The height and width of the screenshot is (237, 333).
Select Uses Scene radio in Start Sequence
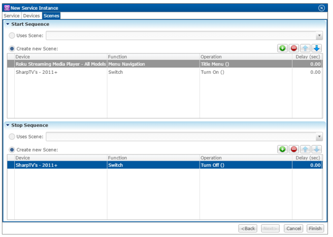(12, 36)
